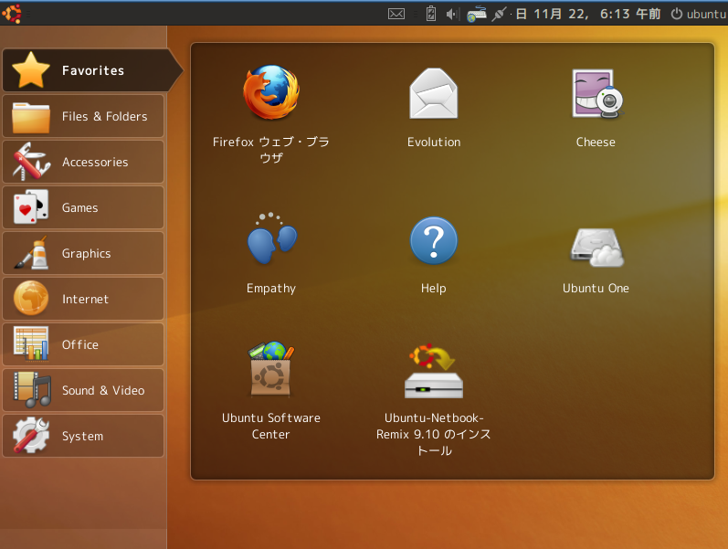
Task: Launch the Ubuntu One cloud drive icon
Action: (597, 248)
